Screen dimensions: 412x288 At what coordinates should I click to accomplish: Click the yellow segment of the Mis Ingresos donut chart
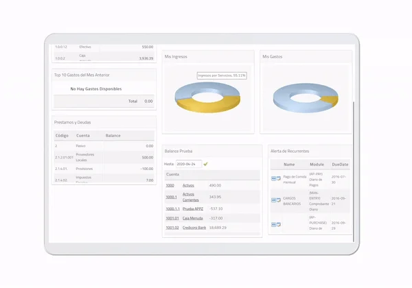[x=207, y=107]
